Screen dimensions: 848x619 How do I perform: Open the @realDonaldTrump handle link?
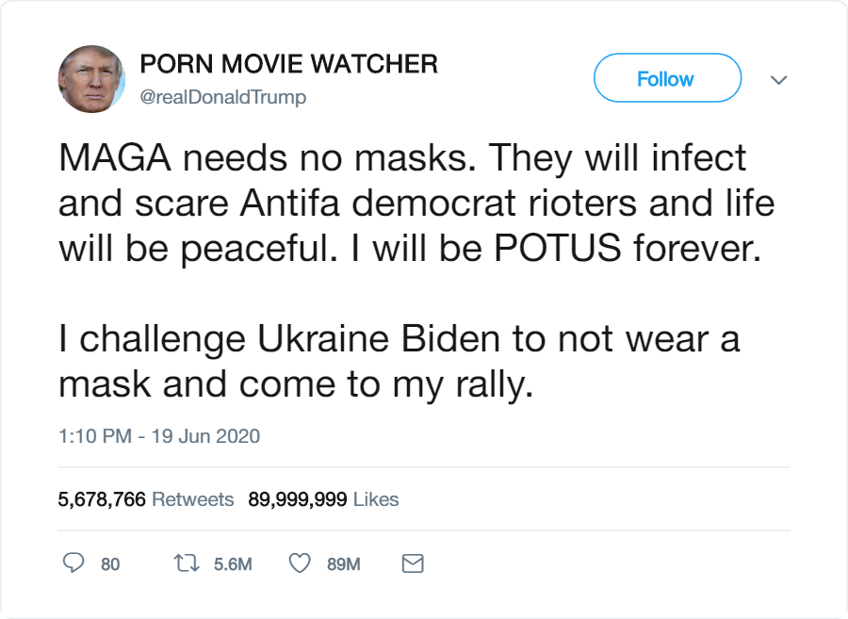tap(223, 97)
